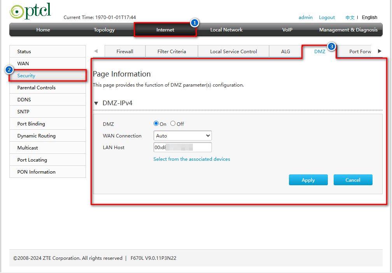The width and height of the screenshot is (392, 273).
Task: Select the DMZ Off radio button
Action: point(173,123)
